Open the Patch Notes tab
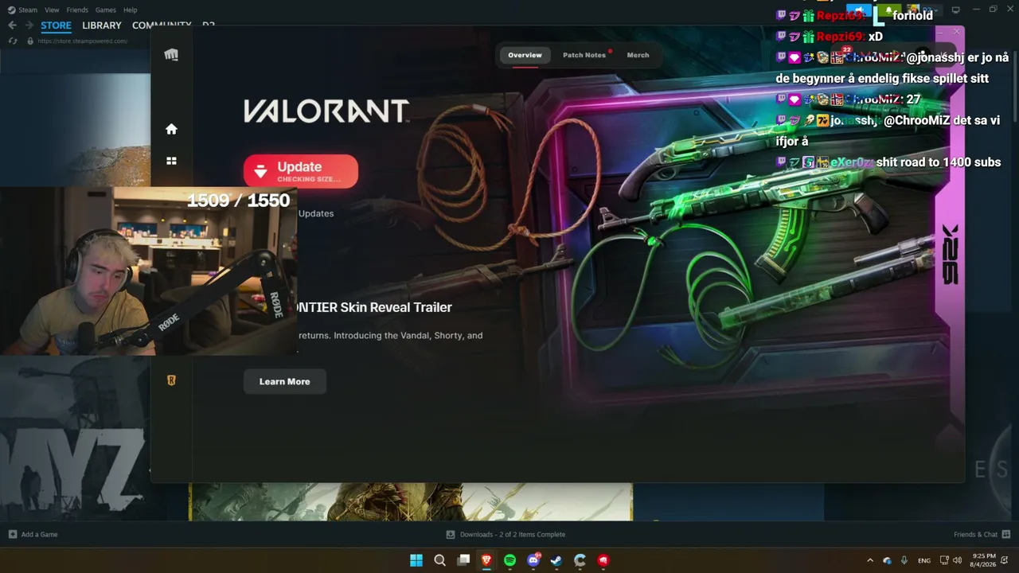 point(584,55)
